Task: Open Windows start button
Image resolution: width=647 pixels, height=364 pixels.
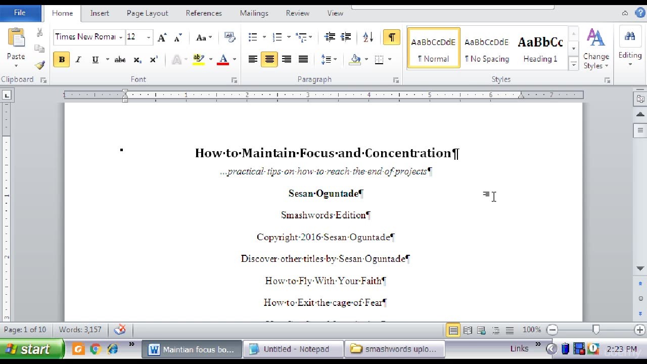Action: (x=32, y=349)
